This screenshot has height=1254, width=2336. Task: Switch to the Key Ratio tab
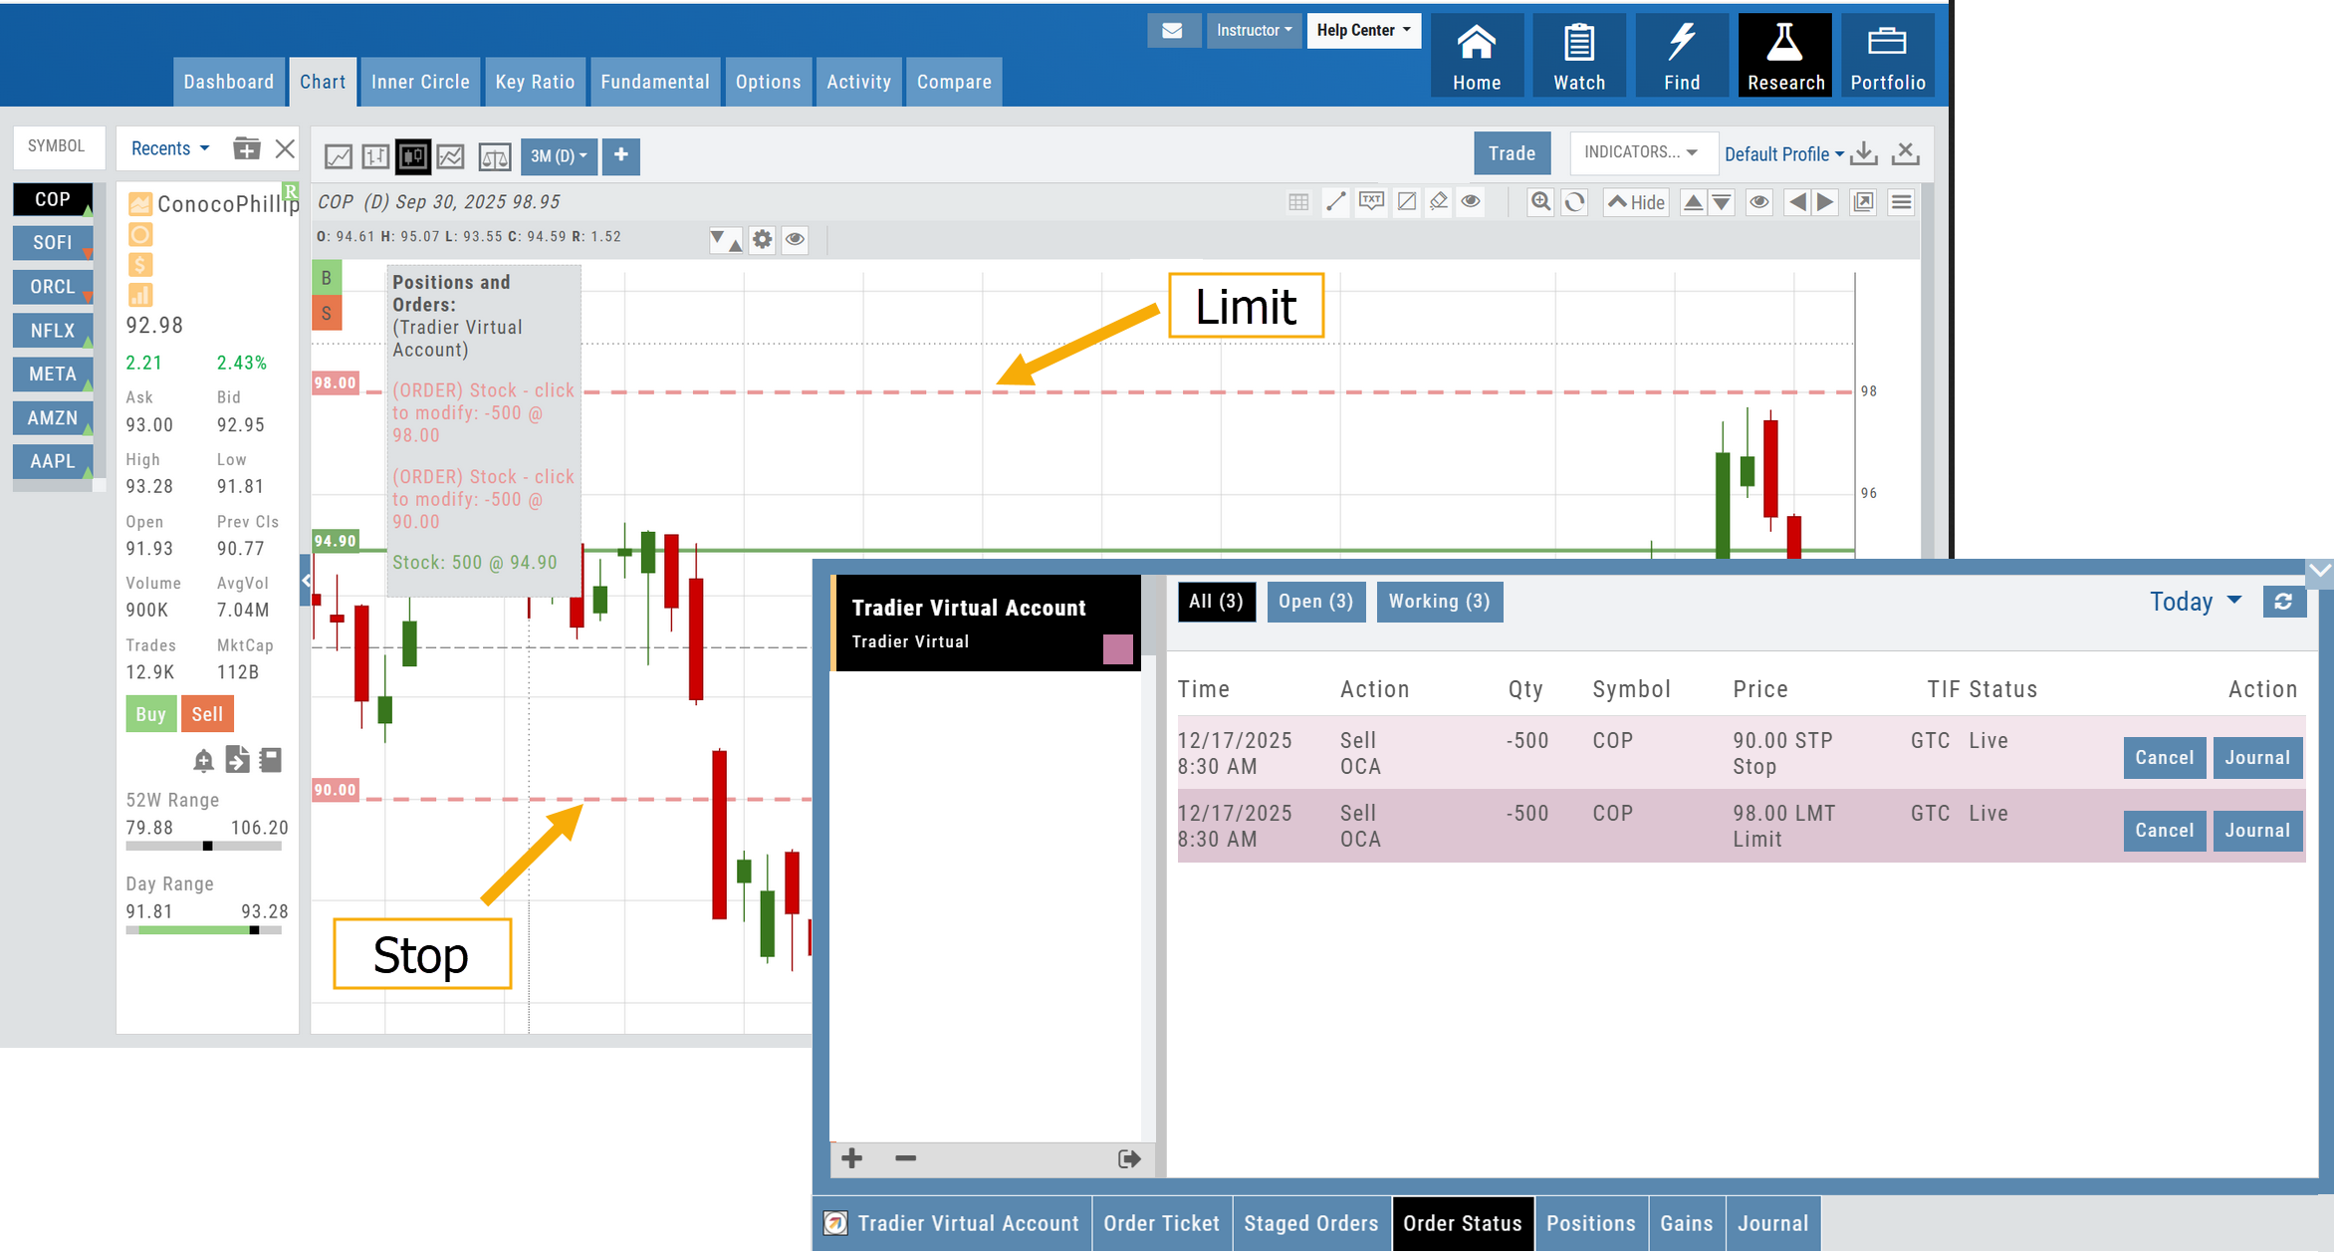coord(535,82)
